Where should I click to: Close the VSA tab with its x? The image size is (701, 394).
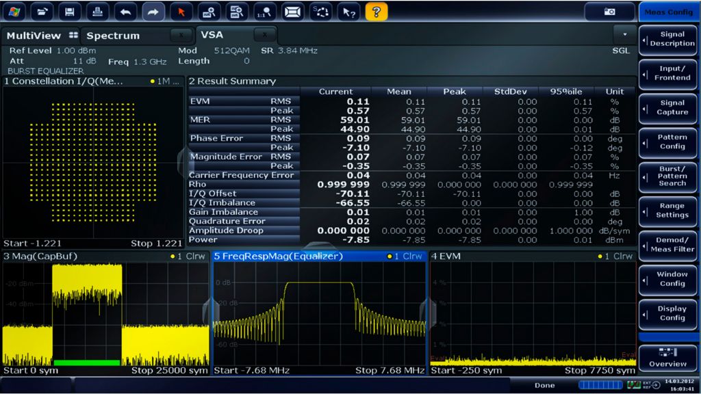click(x=265, y=35)
